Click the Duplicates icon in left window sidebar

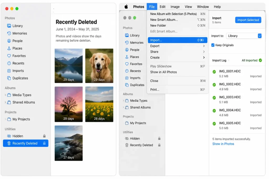coord(9,78)
